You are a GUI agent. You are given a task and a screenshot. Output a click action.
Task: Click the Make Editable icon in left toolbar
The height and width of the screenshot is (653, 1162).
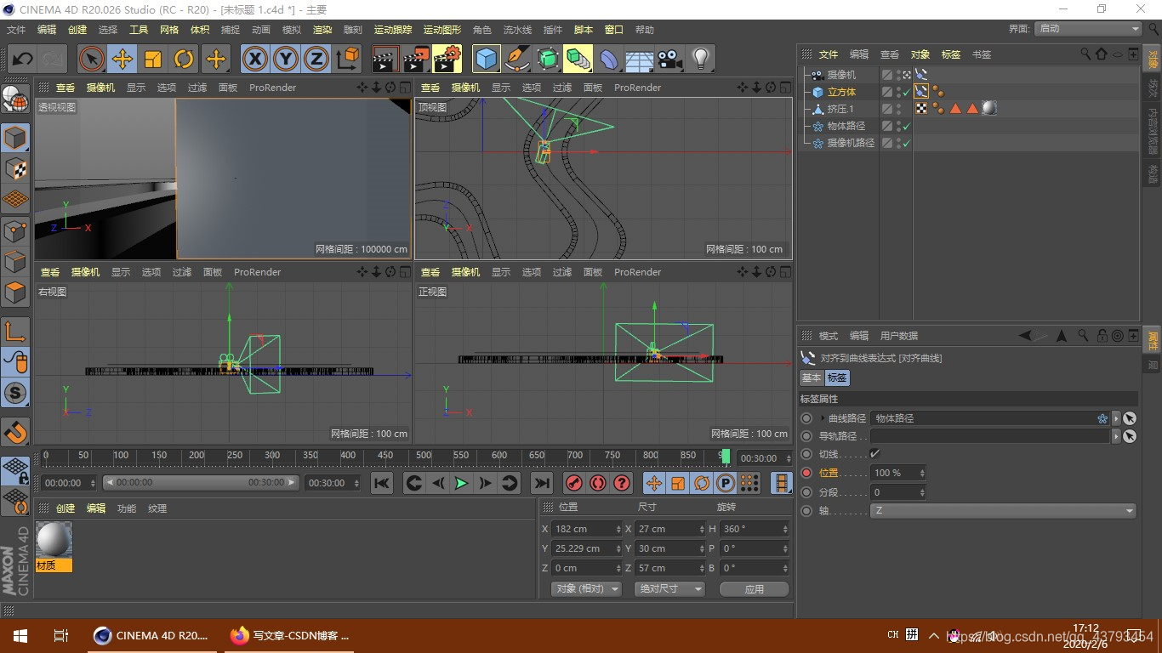[x=15, y=100]
